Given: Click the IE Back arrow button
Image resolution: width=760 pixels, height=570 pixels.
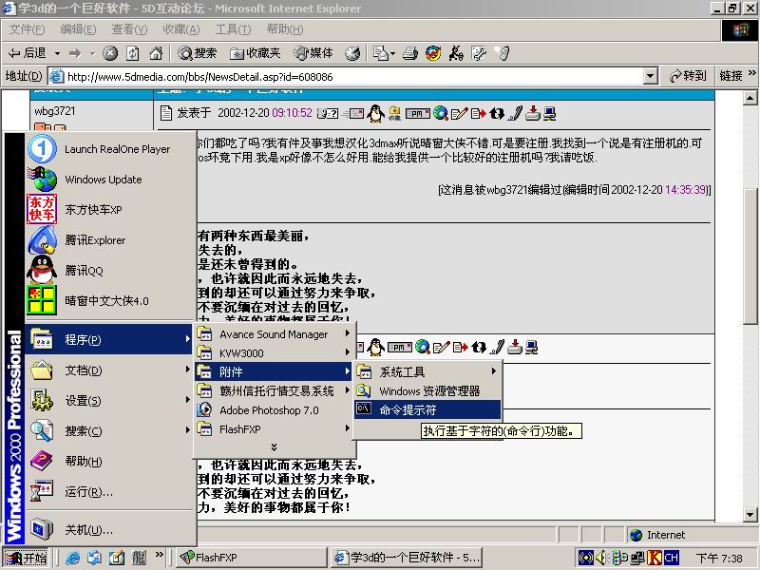Looking at the screenshot, I should point(28,53).
